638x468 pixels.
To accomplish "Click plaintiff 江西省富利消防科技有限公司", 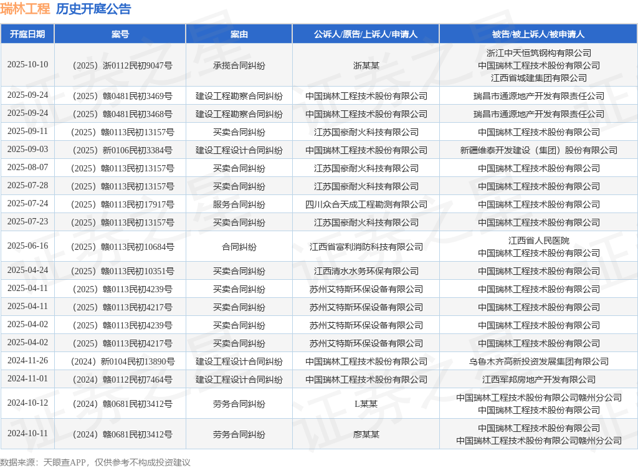I will pos(366,247).
